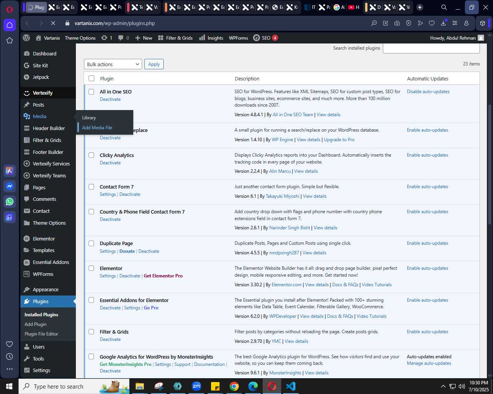Check Clicky Analytics plugin checkbox
The width and height of the screenshot is (493, 394).
click(91, 155)
